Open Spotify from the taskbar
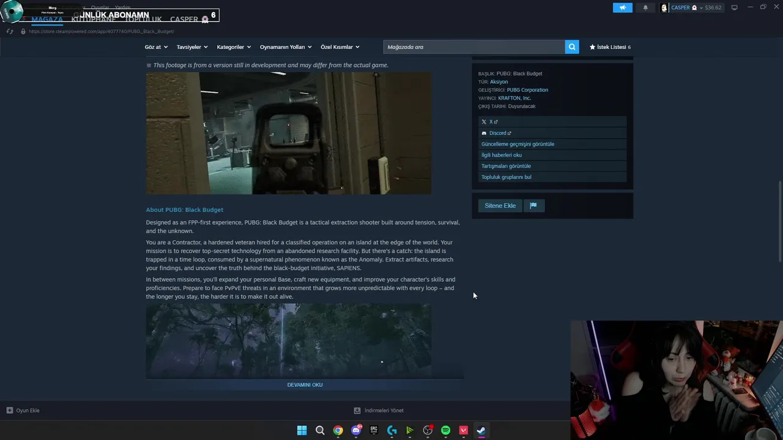This screenshot has width=783, height=440. click(445, 430)
